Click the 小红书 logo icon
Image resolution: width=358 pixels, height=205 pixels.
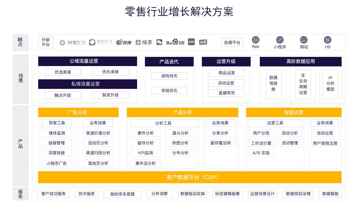coord(191,42)
